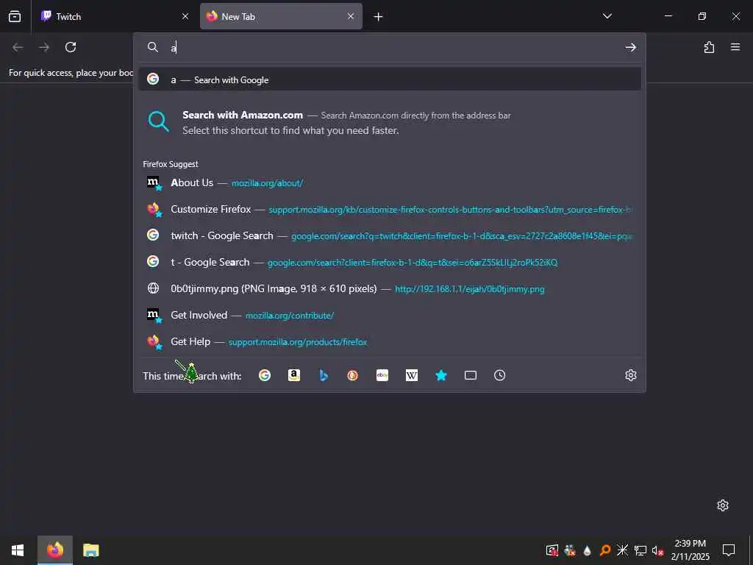This screenshot has width=753, height=565.
Task: Click the muted volume tray icon
Action: point(657,550)
